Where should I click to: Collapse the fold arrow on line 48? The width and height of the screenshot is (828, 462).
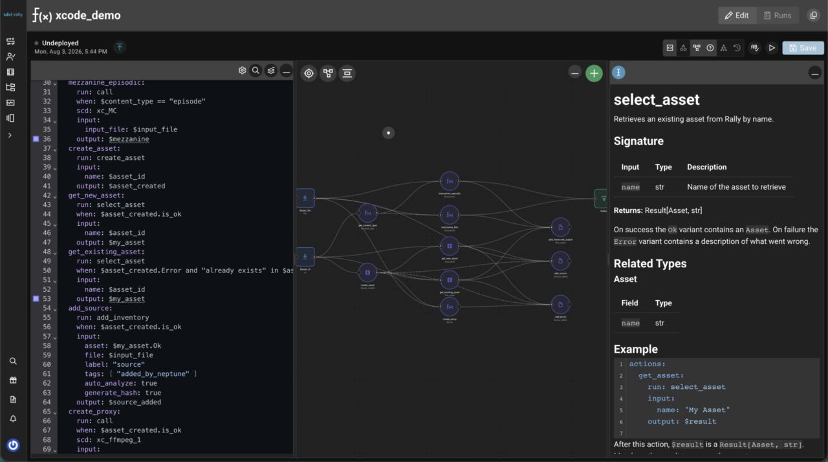click(55, 252)
